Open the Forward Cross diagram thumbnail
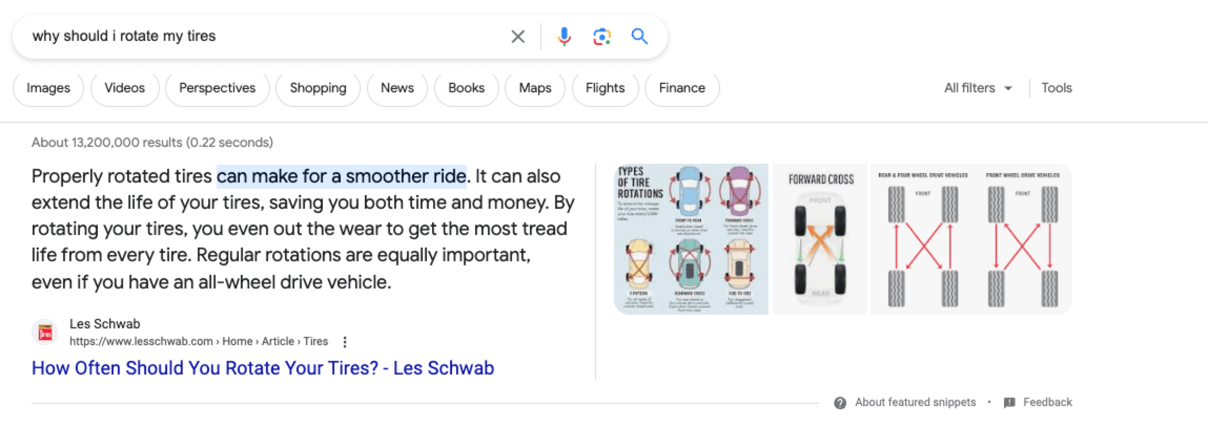1208x427 pixels. (820, 239)
